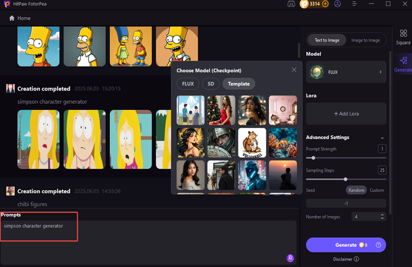
Task: Choose the sunset silhouette template
Action: 283,175
